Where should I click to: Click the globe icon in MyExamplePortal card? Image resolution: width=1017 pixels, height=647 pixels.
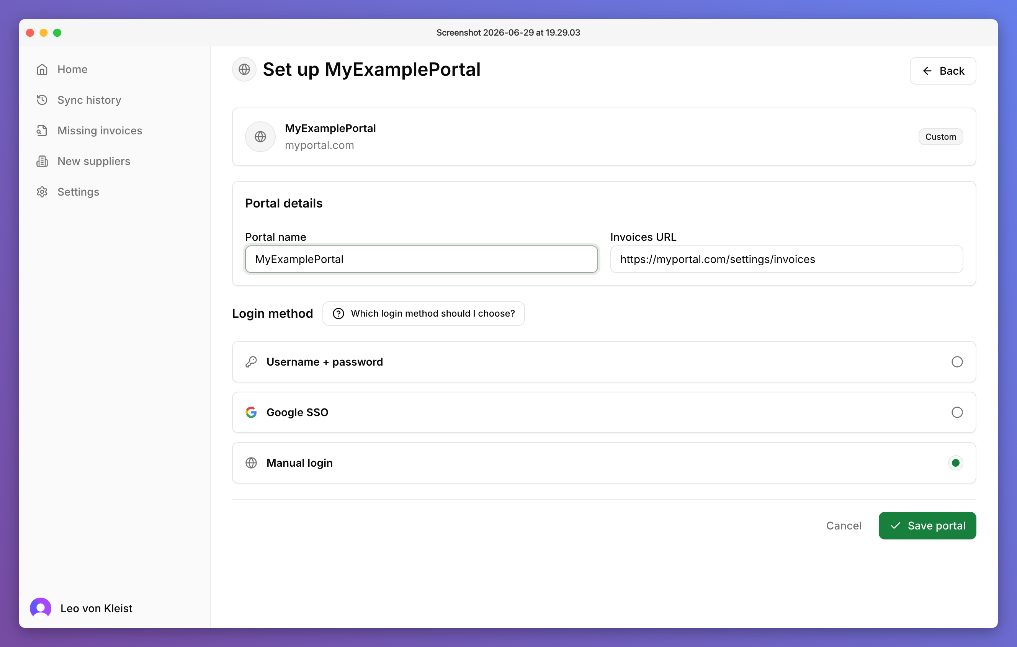click(260, 136)
